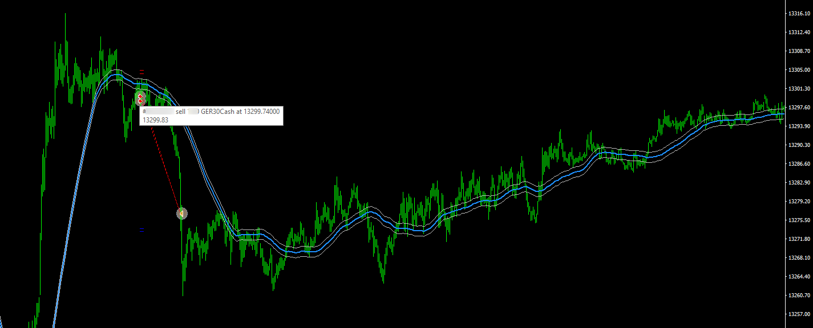
Task: Click the 13312.40 price axis label
Action: pyautogui.click(x=799, y=32)
